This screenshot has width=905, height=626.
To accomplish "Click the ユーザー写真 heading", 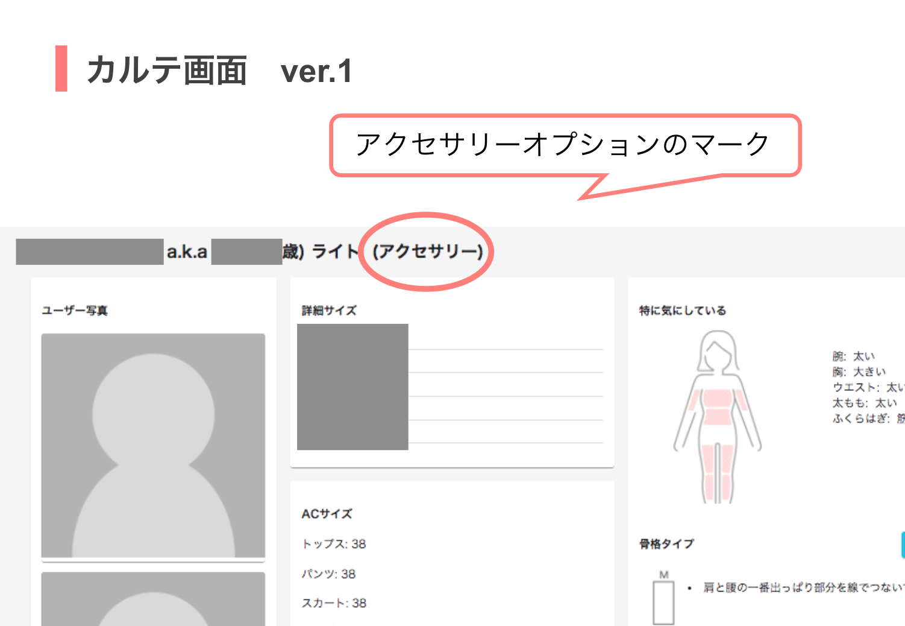I will point(75,311).
